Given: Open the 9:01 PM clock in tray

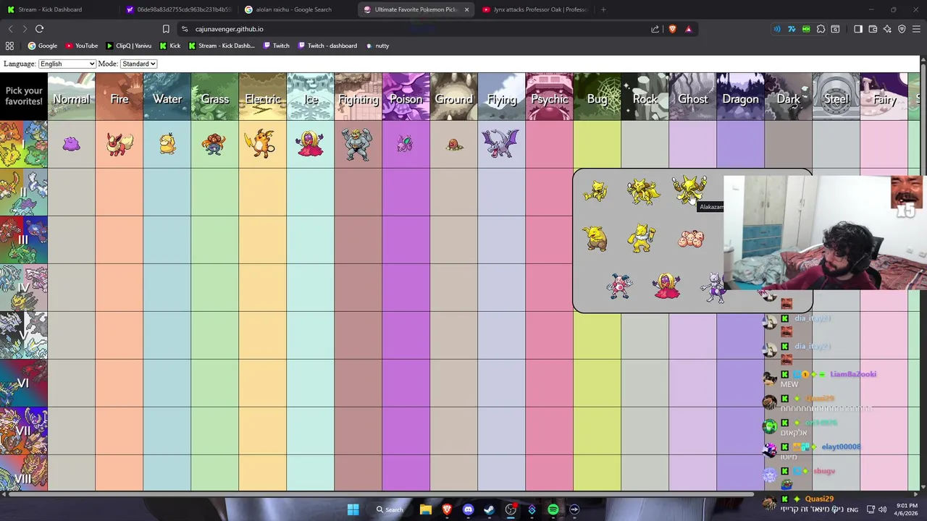Looking at the screenshot, I should pos(907,509).
